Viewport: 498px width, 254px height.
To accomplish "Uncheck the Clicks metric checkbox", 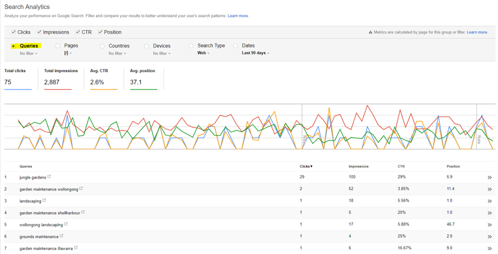I will click(14, 32).
